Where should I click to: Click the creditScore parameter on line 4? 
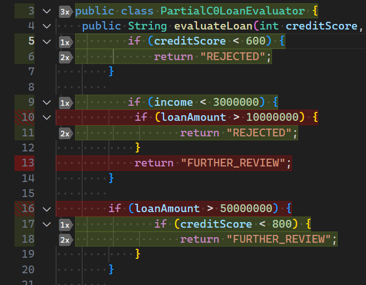coord(322,26)
